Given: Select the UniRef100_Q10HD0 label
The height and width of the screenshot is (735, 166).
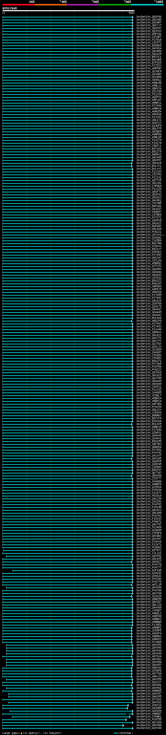Looking at the screenshot, I should coord(149,74).
